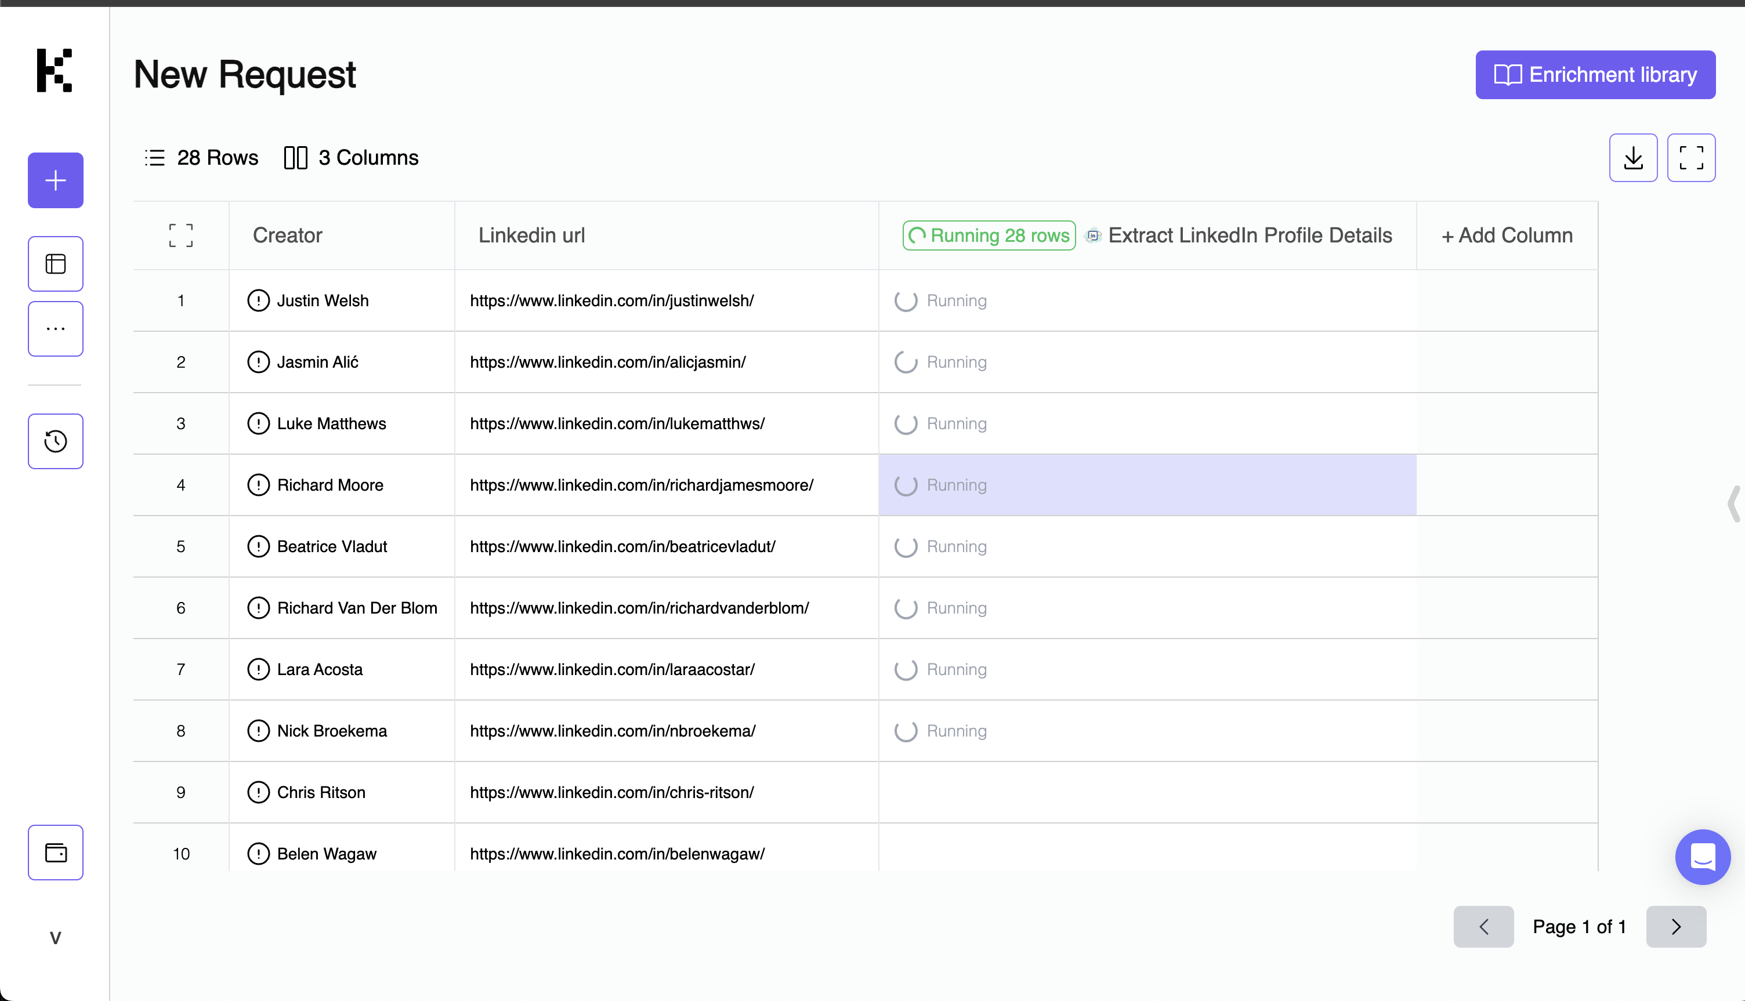1745x1001 pixels.
Task: Select the row selector checkbox for row 1
Action: (181, 301)
